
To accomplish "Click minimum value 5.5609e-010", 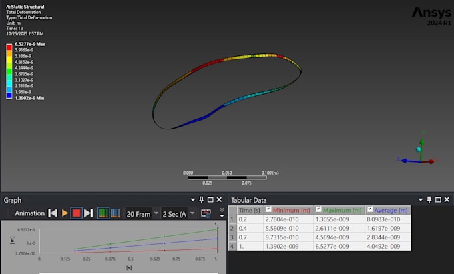I will click(288, 228).
